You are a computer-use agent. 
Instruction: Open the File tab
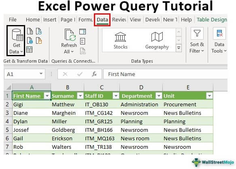pyautogui.click(x=13, y=20)
